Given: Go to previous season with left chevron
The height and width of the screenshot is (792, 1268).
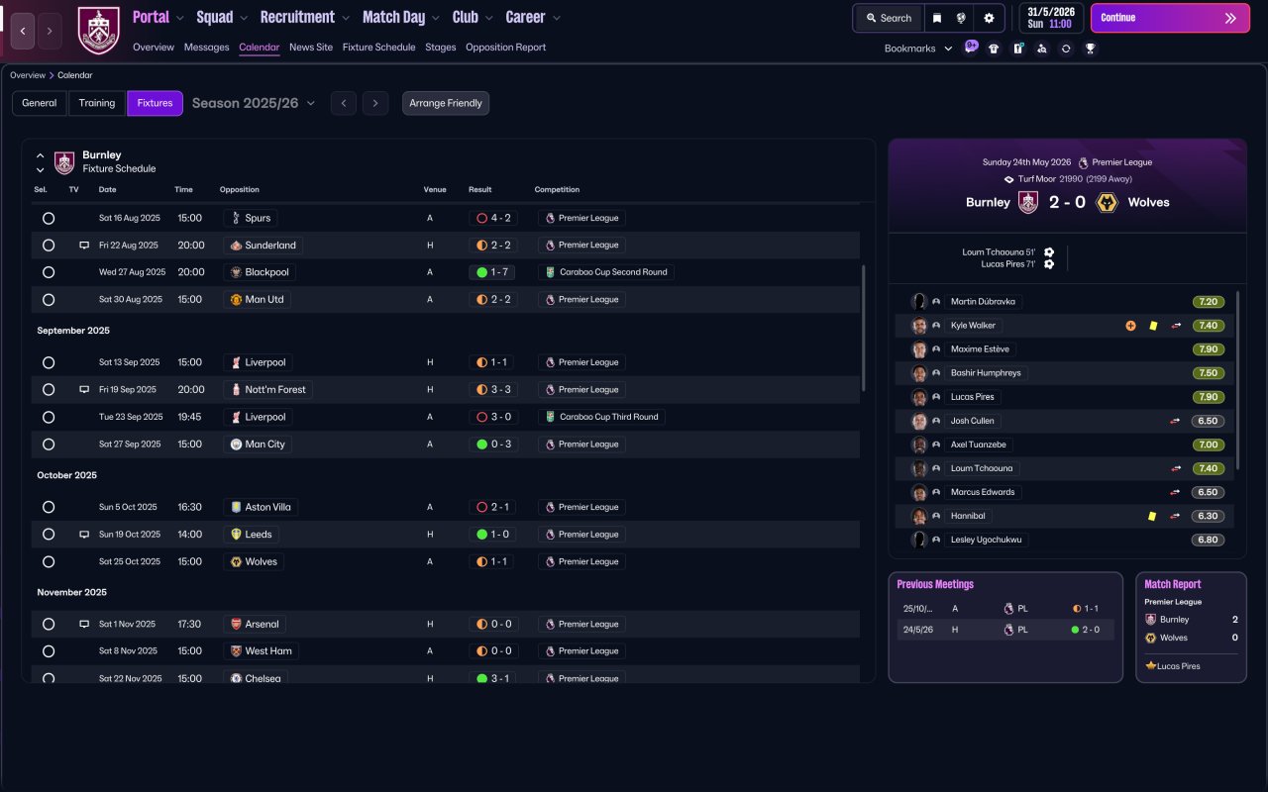Looking at the screenshot, I should point(344,103).
